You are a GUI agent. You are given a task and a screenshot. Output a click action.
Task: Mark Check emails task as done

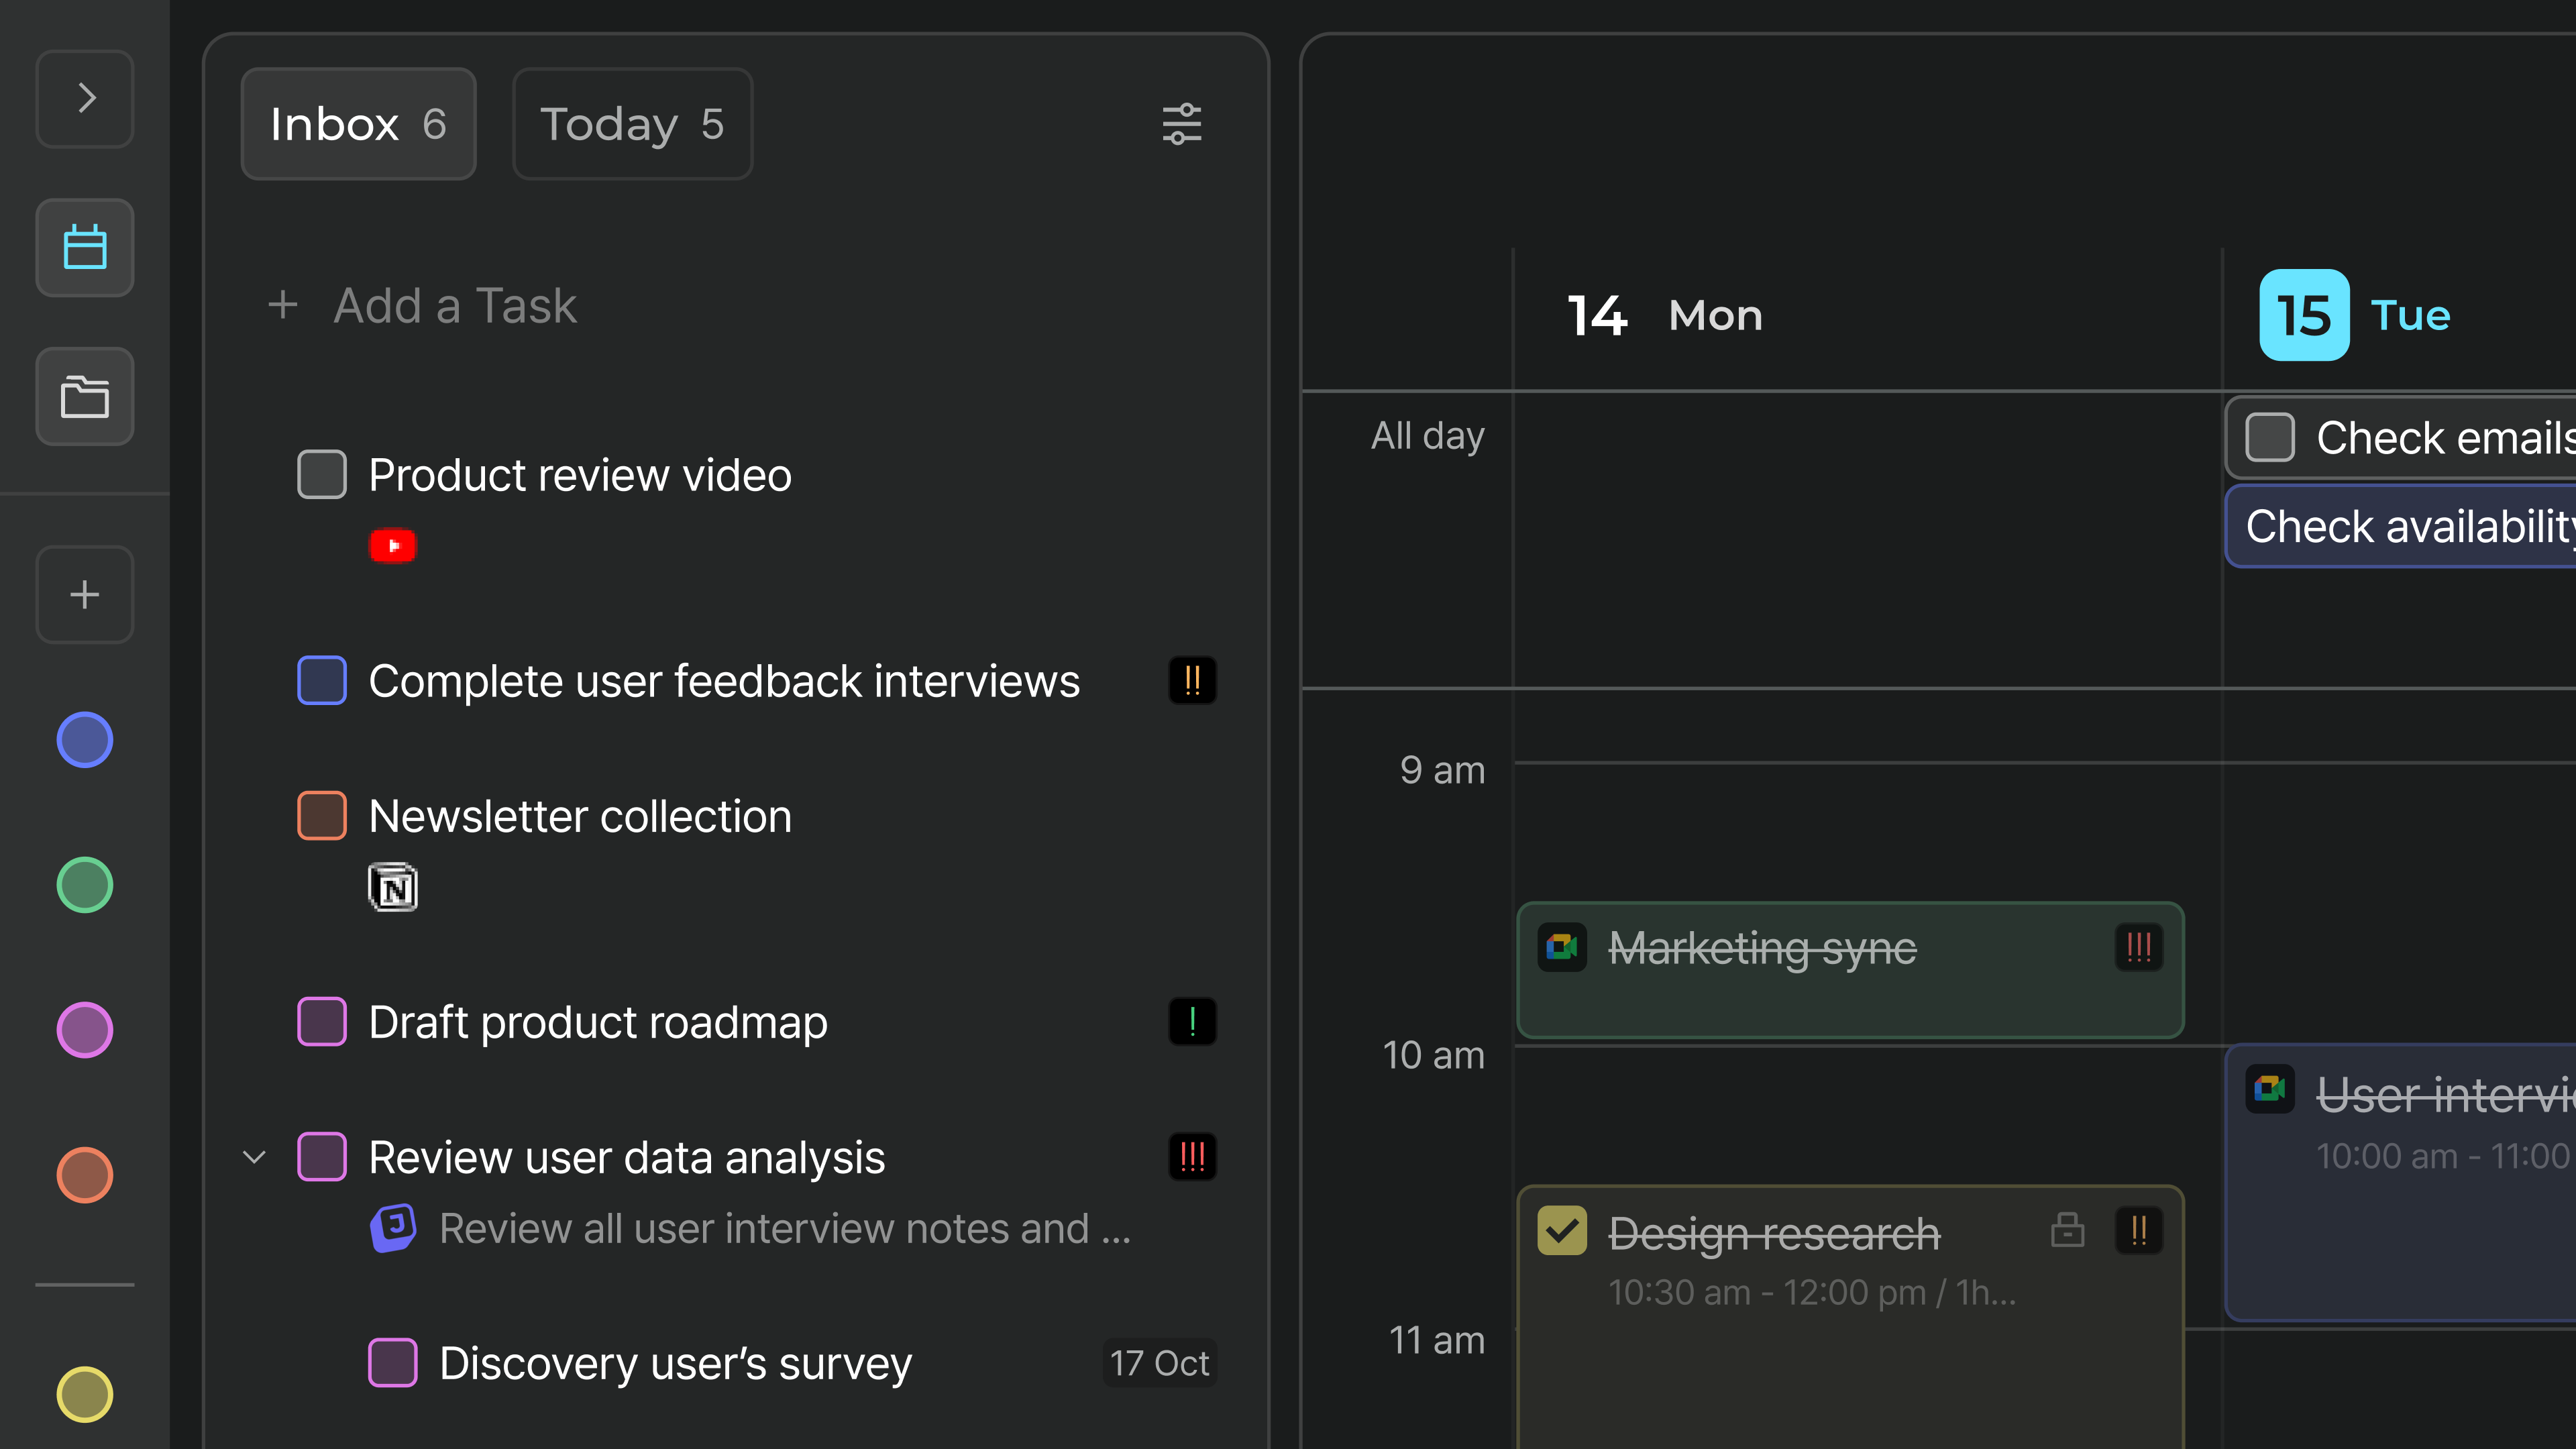(2270, 437)
